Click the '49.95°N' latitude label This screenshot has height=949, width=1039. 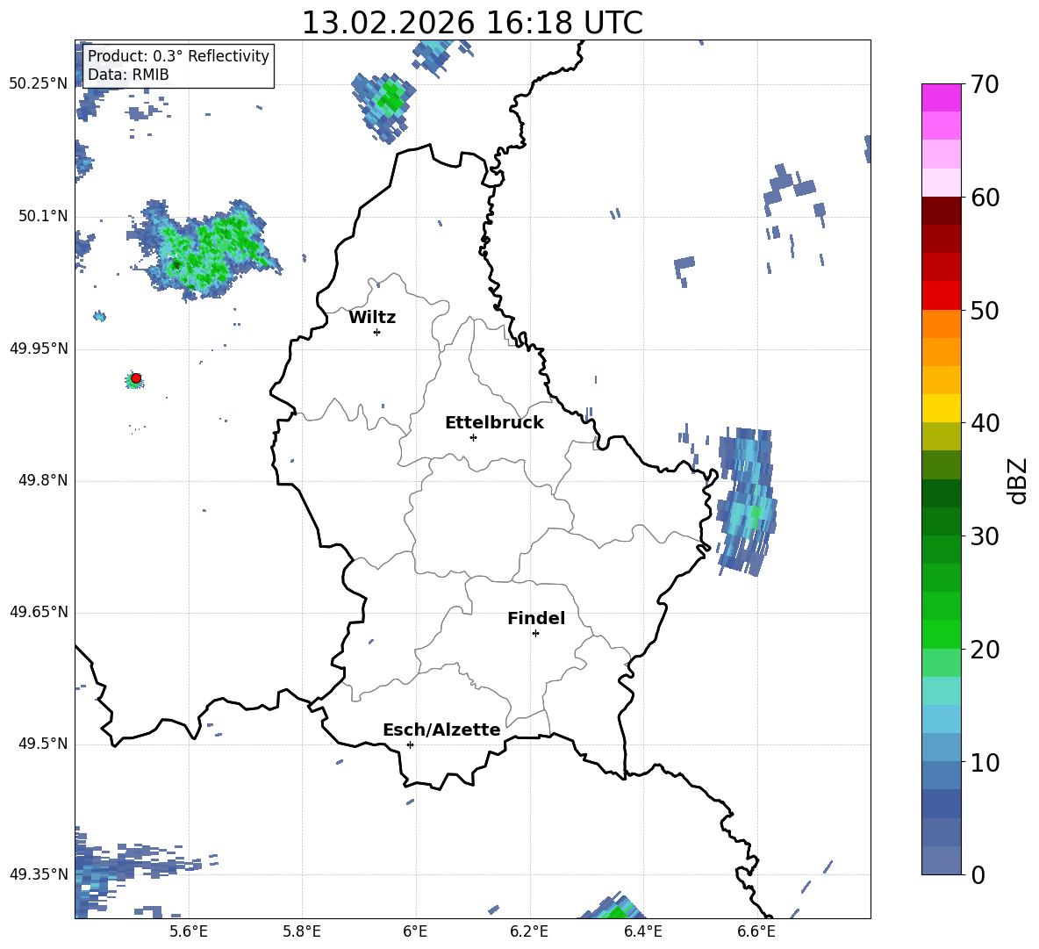coord(39,349)
